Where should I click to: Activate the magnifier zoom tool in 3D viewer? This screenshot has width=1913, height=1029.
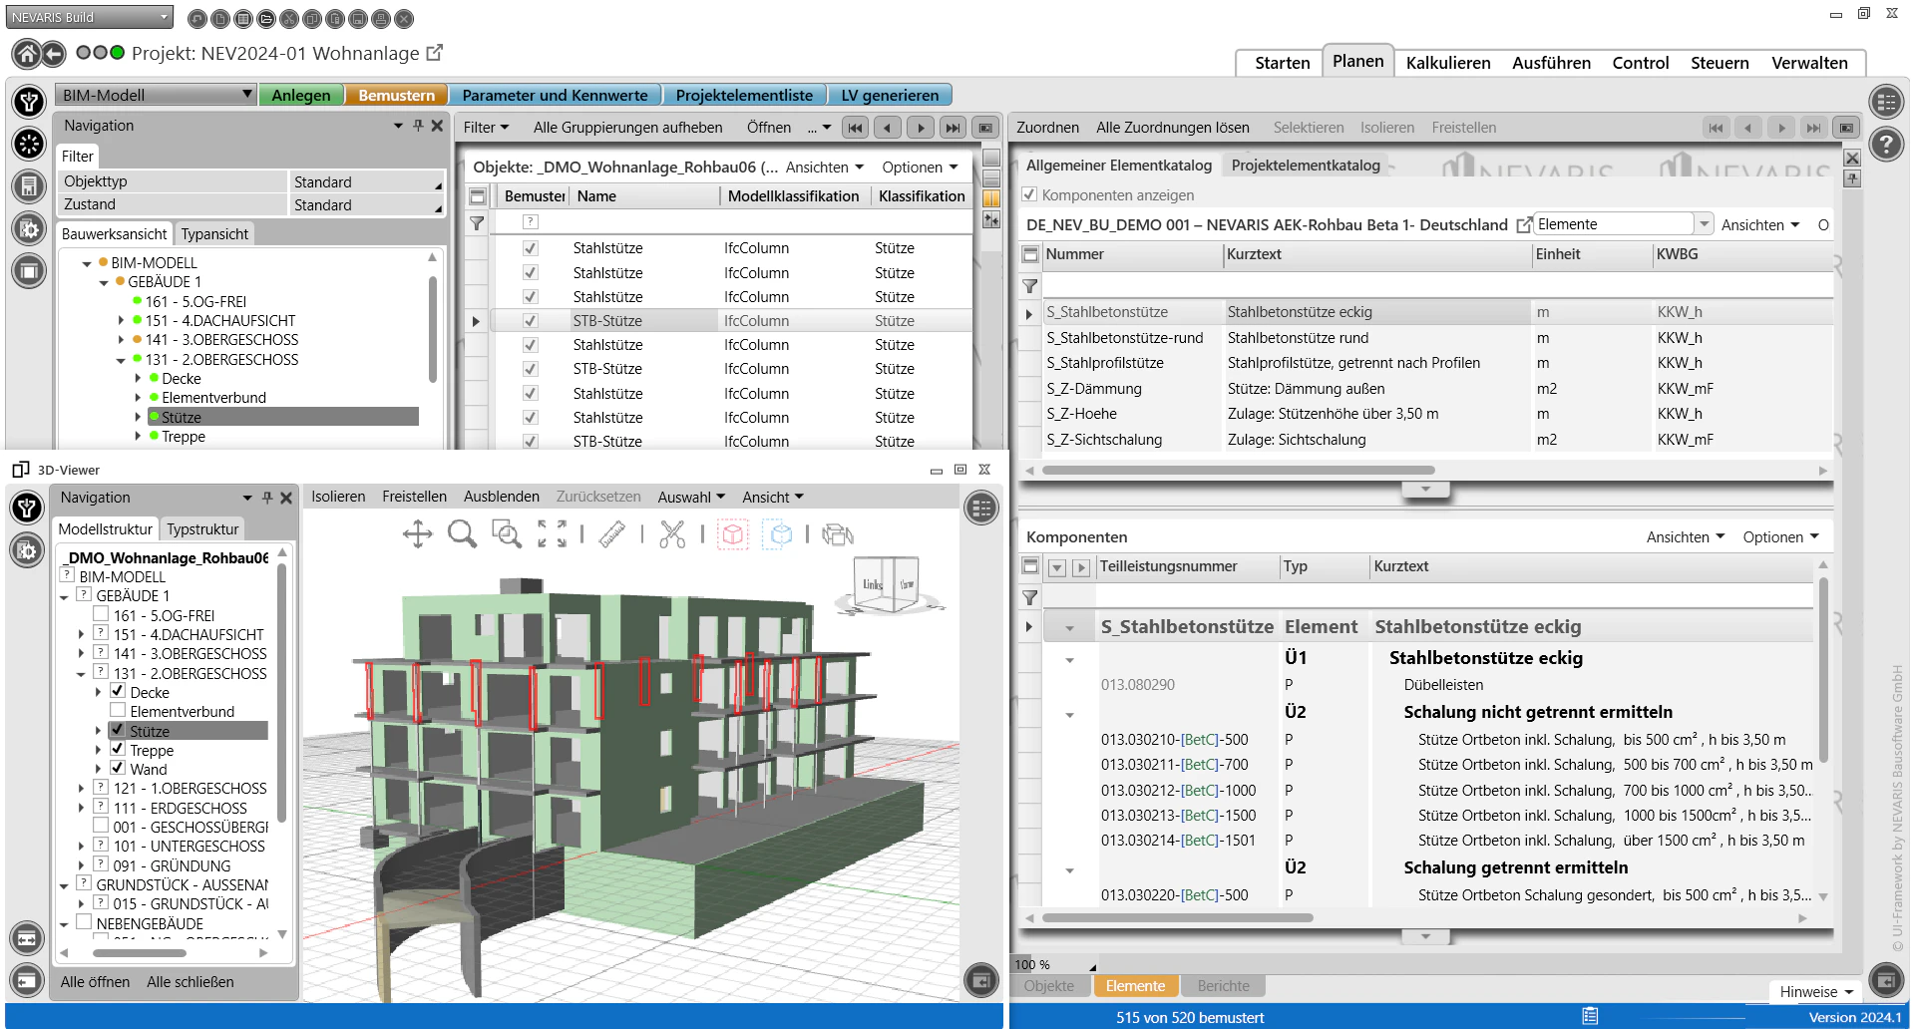tap(460, 535)
